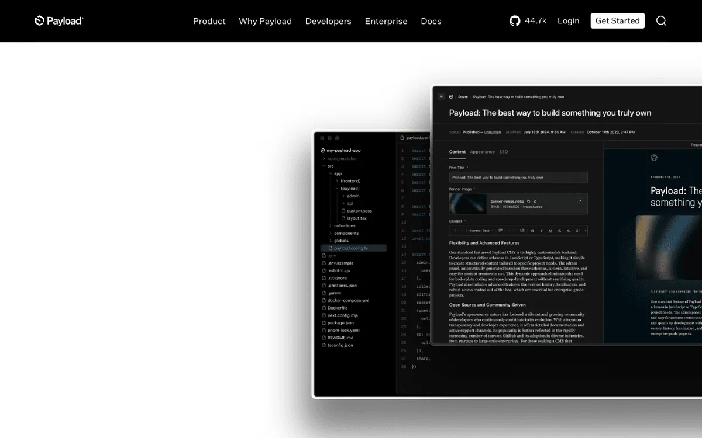Image resolution: width=702 pixels, height=438 pixels.
Task: Remove the banner image with the X icon
Action: pos(580,201)
